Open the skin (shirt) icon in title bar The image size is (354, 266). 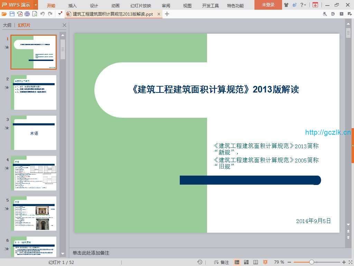click(x=286, y=5)
